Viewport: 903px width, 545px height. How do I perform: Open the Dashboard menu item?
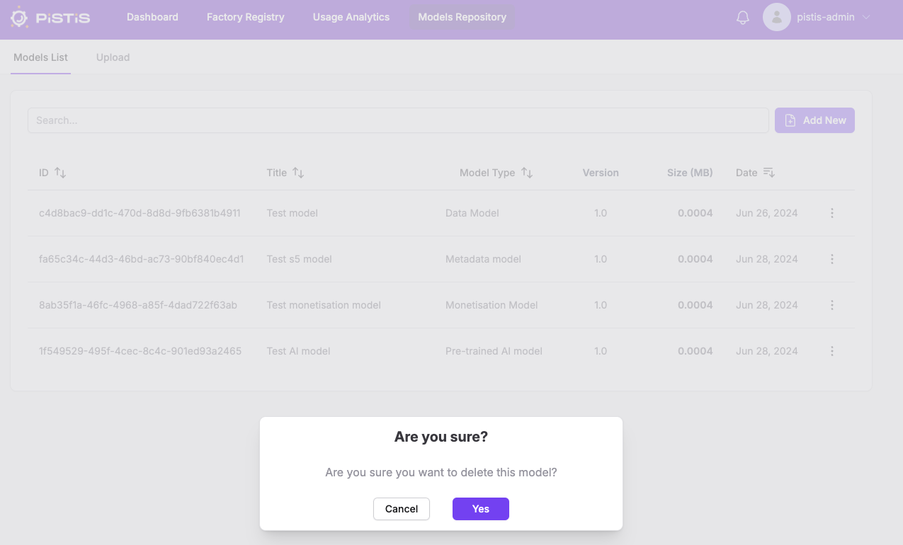(152, 17)
